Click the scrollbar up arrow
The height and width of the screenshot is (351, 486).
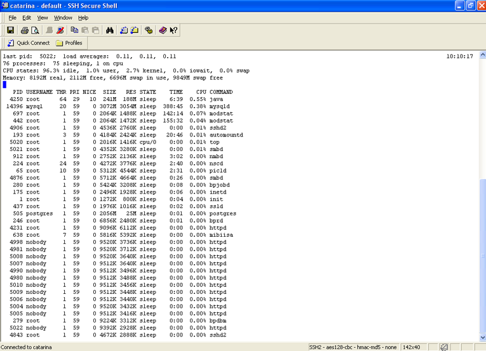click(481, 56)
